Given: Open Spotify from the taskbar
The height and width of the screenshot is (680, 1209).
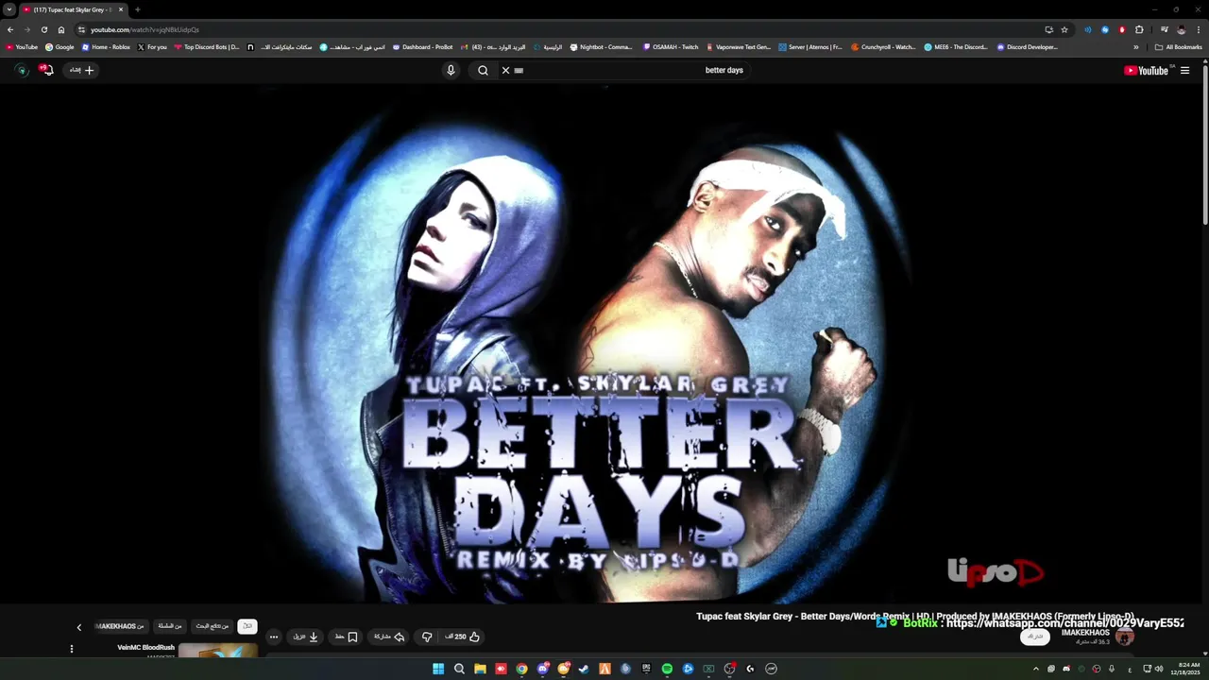Looking at the screenshot, I should [x=667, y=669].
